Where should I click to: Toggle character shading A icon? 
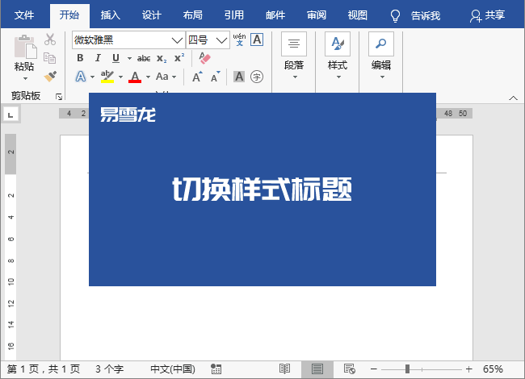[x=239, y=77]
